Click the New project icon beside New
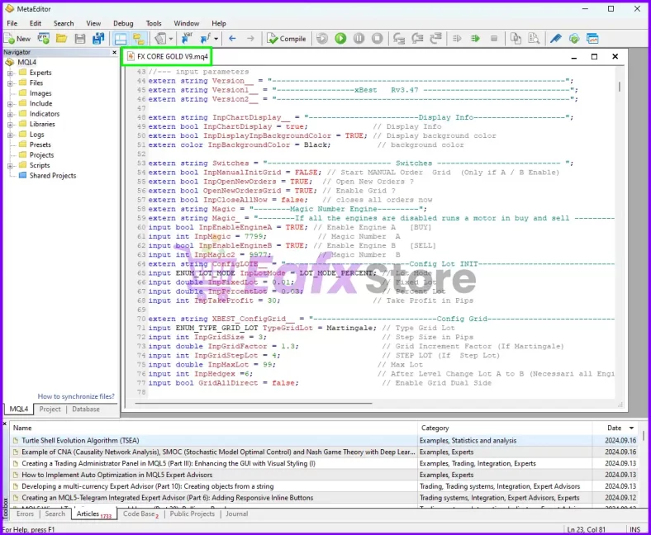The image size is (651, 535). [x=43, y=39]
